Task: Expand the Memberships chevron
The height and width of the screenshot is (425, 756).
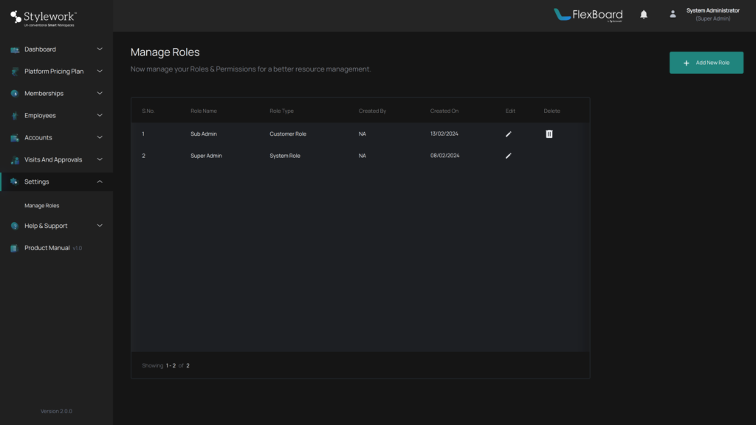Action: [x=100, y=94]
